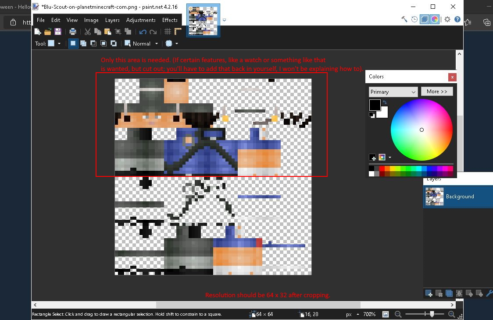493x320 pixels.
Task: Click the Add color to palette icon
Action: coord(372,158)
